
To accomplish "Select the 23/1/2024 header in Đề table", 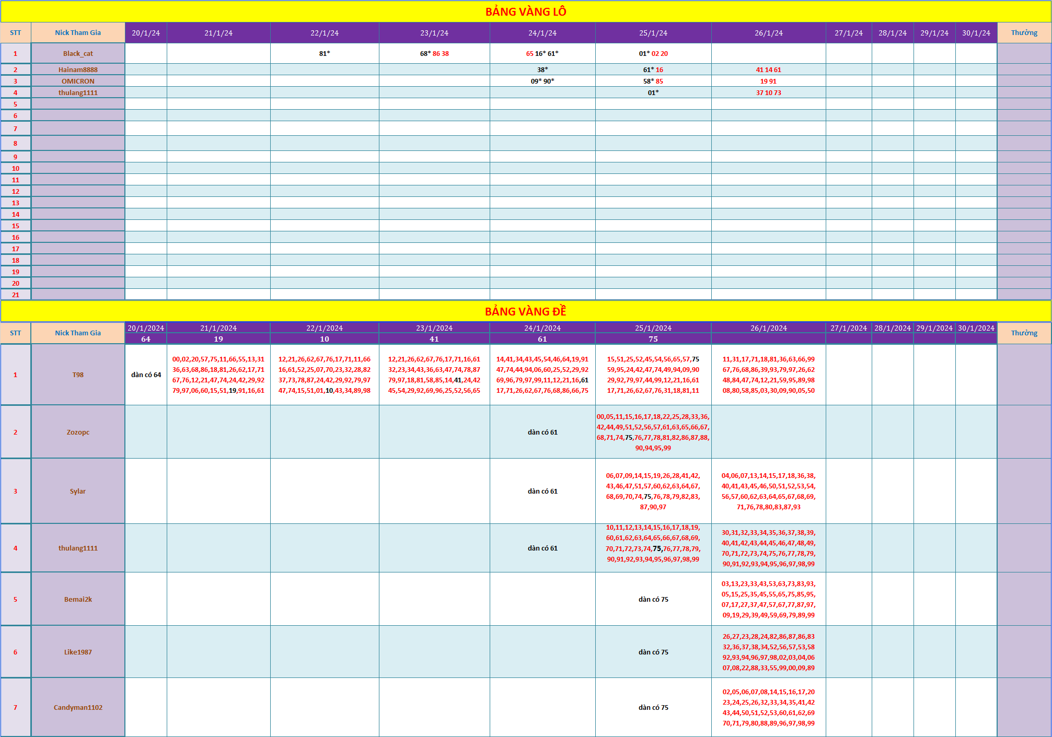I will [x=434, y=328].
